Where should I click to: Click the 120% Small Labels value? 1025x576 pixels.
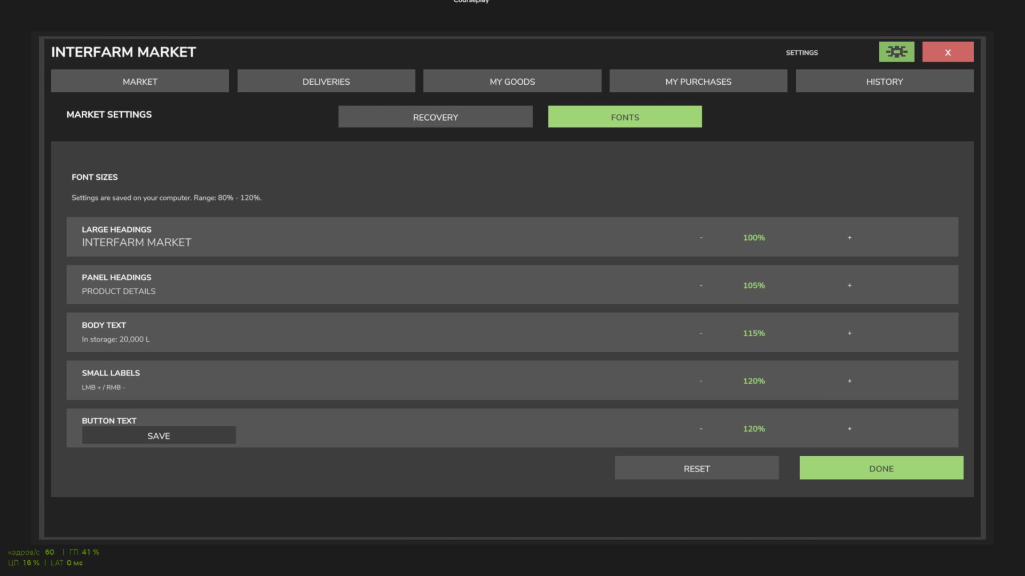click(754, 381)
